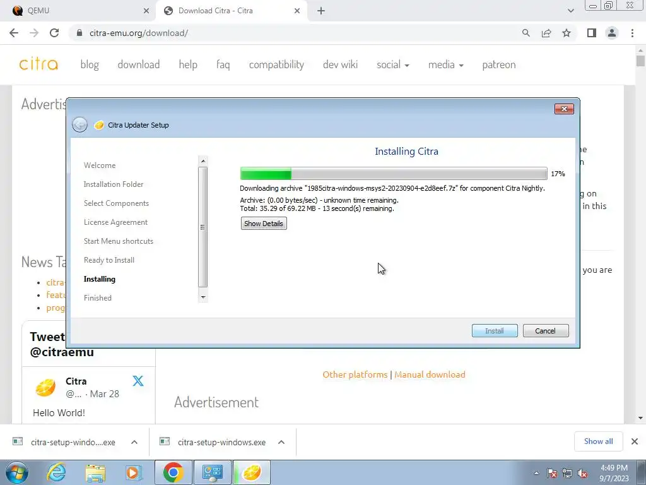Click the Citra logo in the site header
Viewport: 646px width, 485px height.
pyautogui.click(x=38, y=64)
